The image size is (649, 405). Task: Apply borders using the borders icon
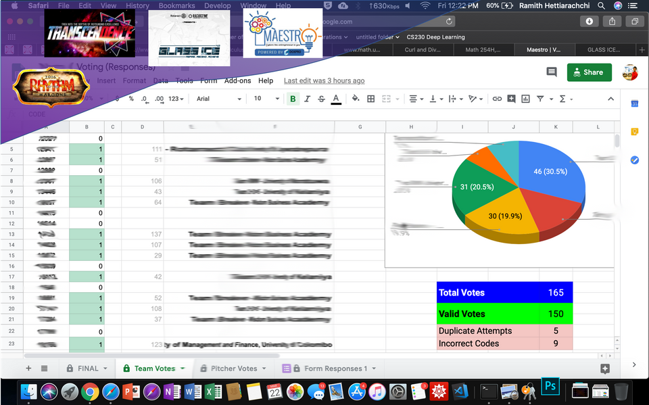(x=370, y=99)
